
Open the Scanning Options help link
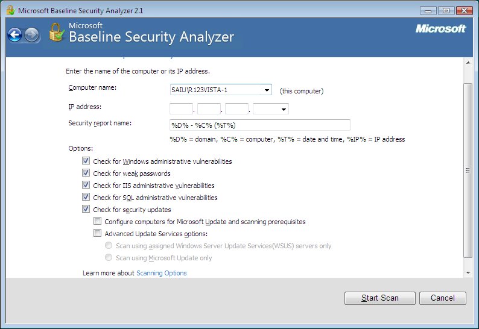161,273
